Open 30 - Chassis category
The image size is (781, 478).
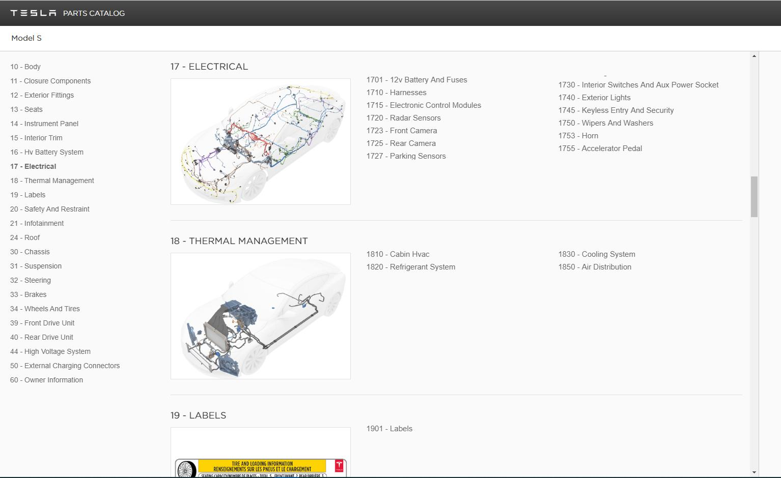coord(30,252)
